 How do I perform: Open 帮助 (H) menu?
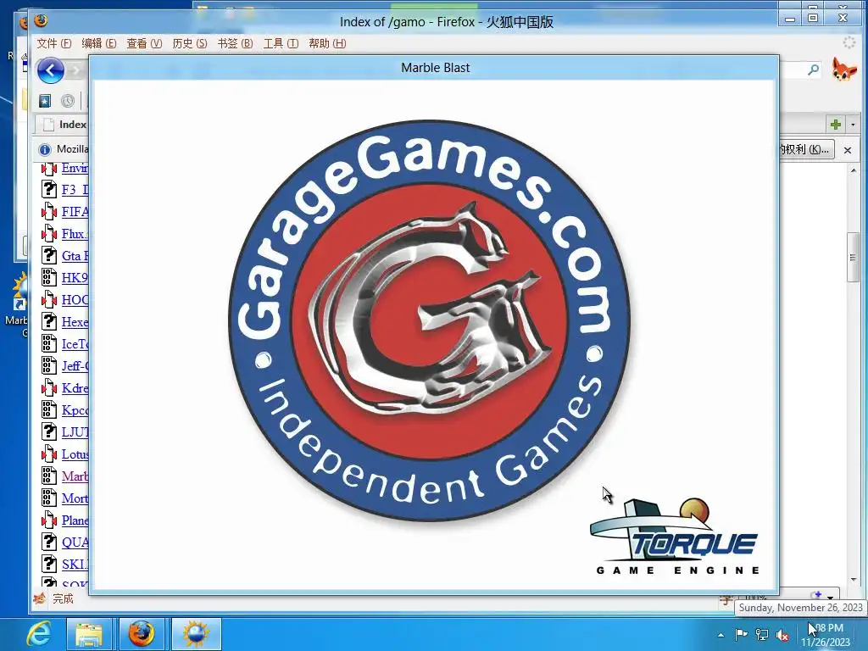(327, 43)
